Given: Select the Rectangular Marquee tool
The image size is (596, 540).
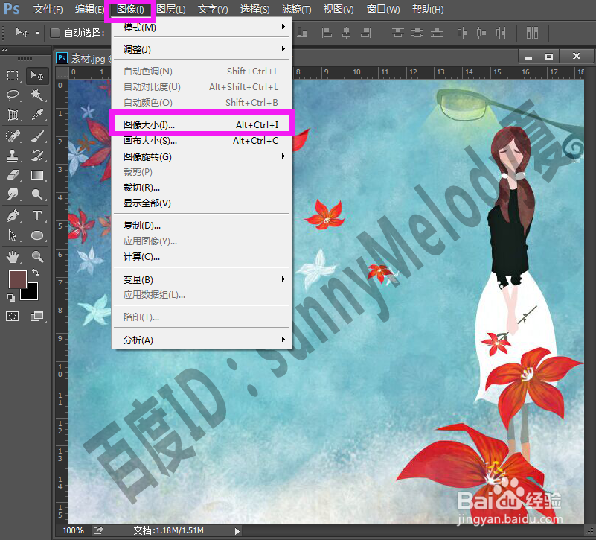Looking at the screenshot, I should (13, 75).
